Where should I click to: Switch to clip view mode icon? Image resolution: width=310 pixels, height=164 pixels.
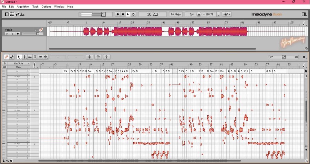[x=271, y=57]
